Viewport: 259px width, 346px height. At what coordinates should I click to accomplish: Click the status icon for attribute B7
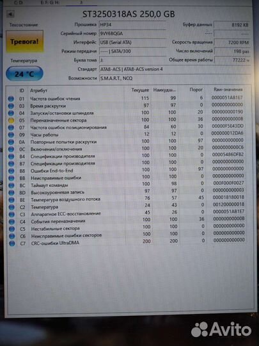pyautogui.click(x=12, y=164)
